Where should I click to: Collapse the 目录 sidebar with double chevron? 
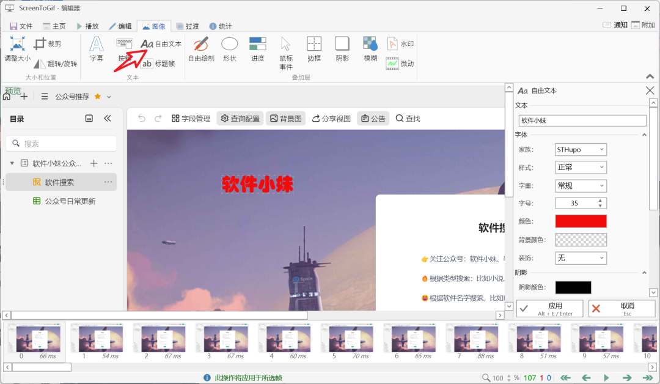coord(108,118)
